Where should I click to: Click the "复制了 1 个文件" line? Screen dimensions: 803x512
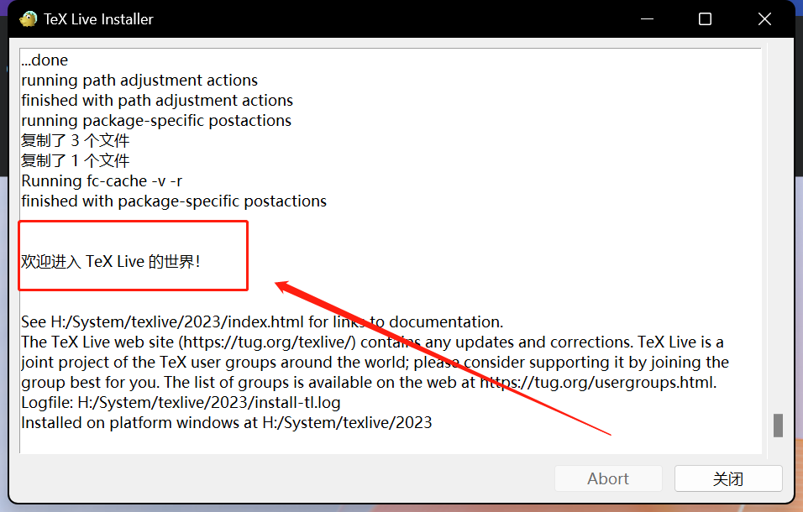tap(76, 160)
